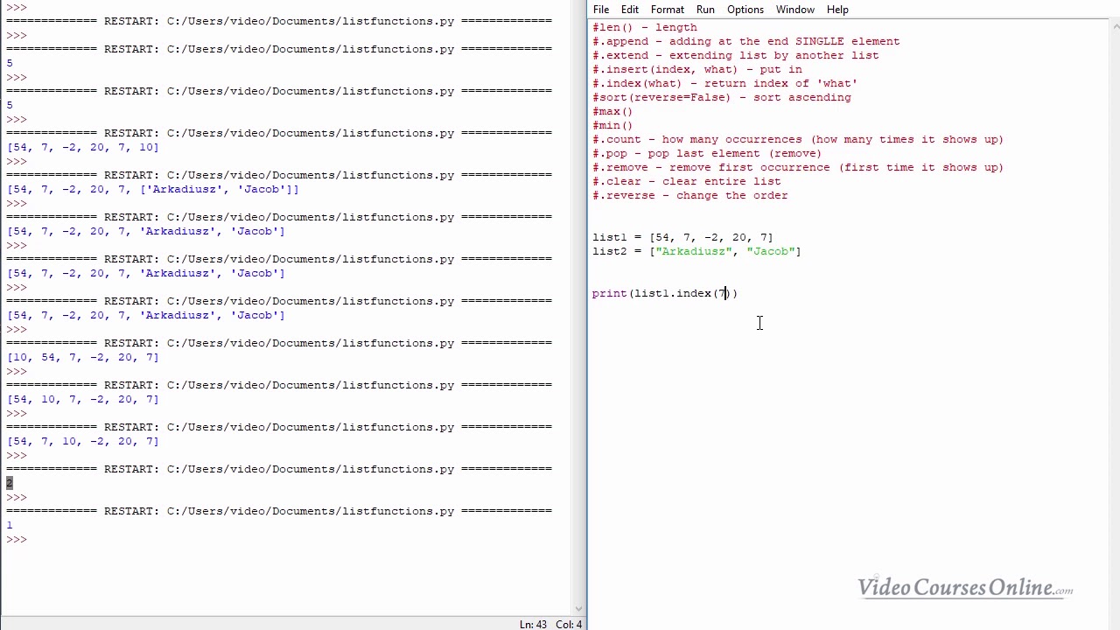The height and width of the screenshot is (630, 1120).
Task: Click the Col: 4 status indicator
Action: click(x=569, y=624)
